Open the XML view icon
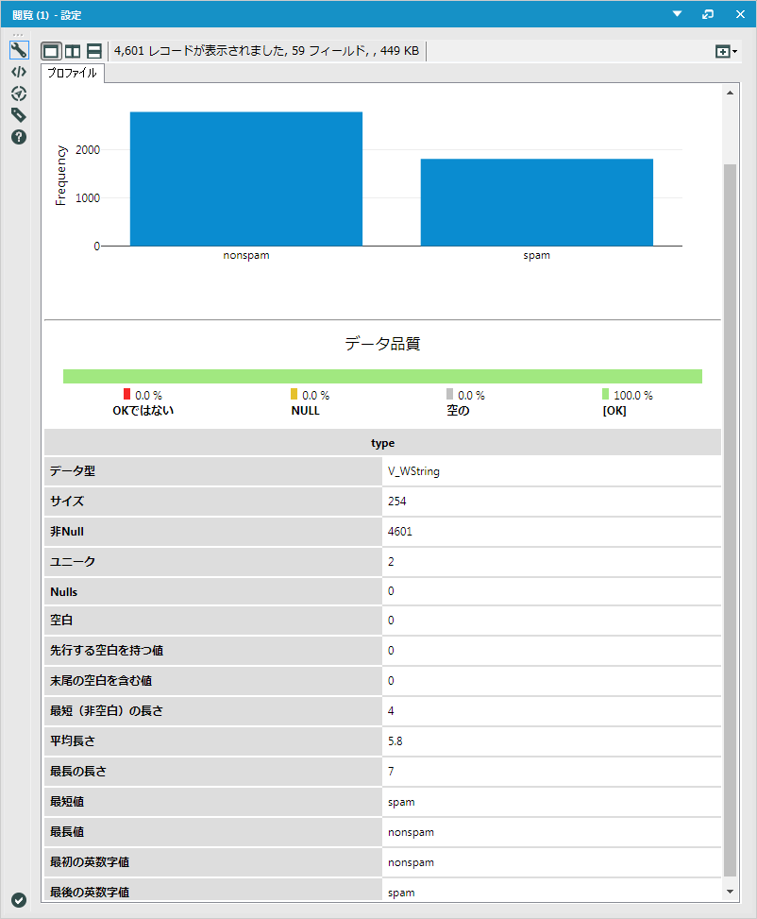The image size is (757, 919). tap(18, 72)
